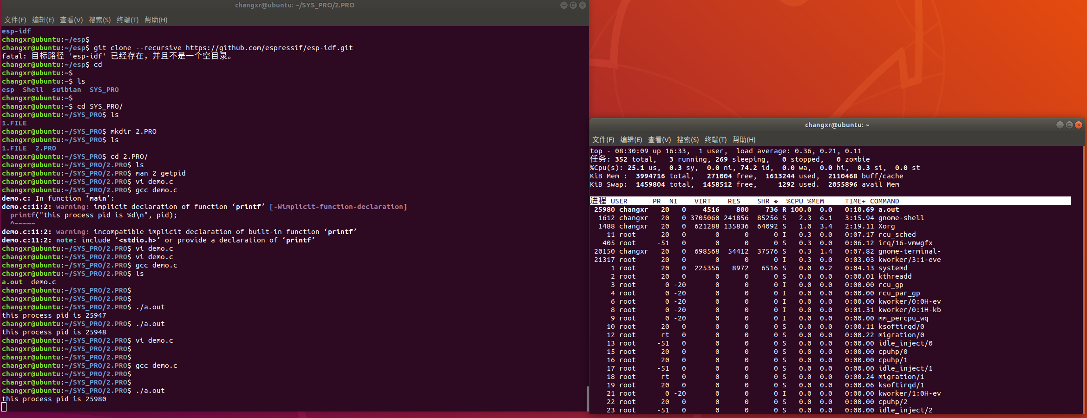Open 帮助(H) menu in top terminal window
The width and height of the screenshot is (1087, 418).
coord(744,140)
